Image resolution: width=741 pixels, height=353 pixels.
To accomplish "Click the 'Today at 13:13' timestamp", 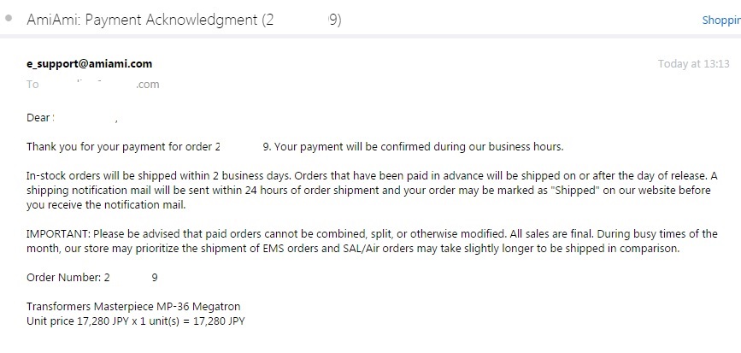I will pyautogui.click(x=693, y=64).
